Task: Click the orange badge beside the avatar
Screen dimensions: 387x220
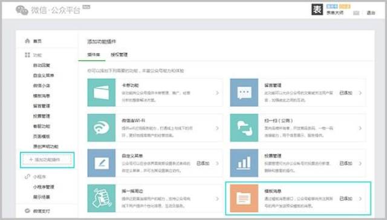Action: 345,7
